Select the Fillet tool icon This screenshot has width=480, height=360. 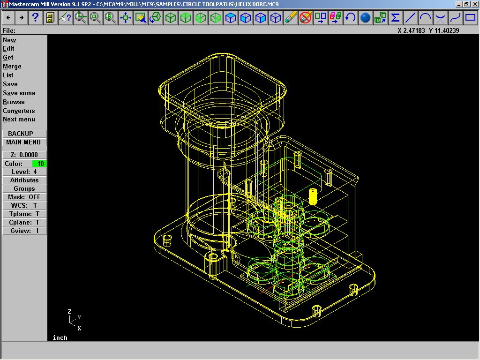(441, 18)
